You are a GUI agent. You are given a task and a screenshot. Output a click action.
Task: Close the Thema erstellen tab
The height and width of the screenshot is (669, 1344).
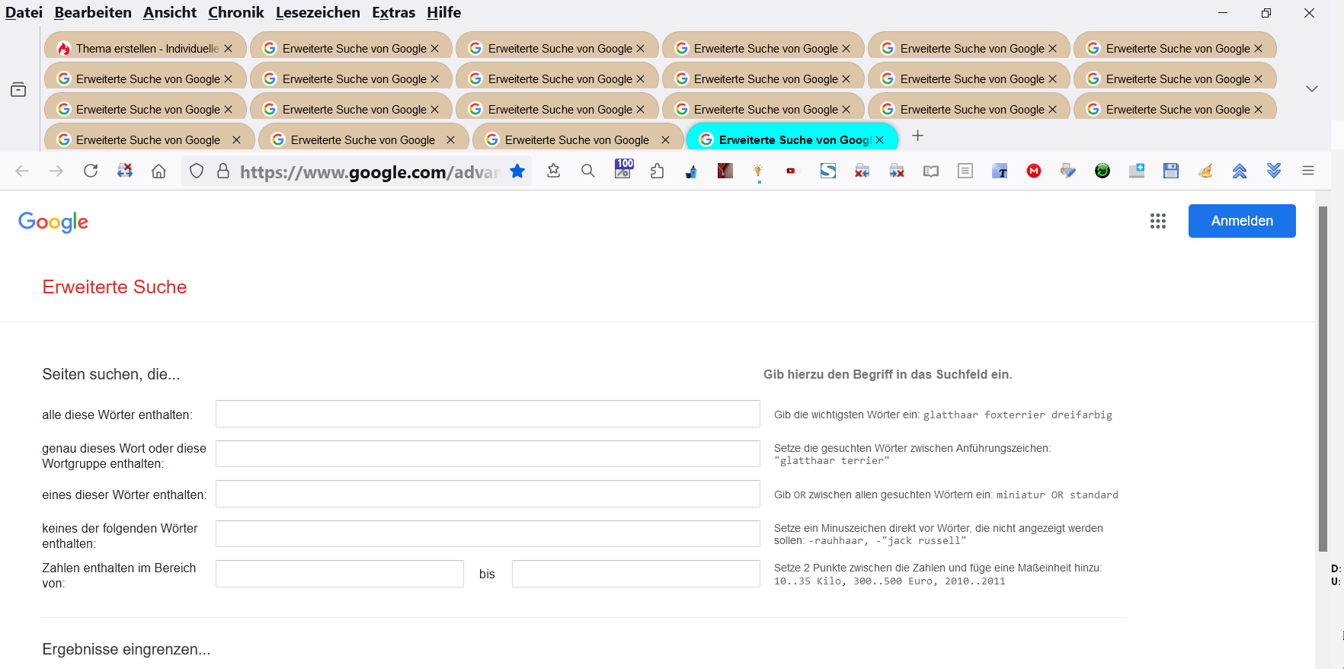[228, 48]
